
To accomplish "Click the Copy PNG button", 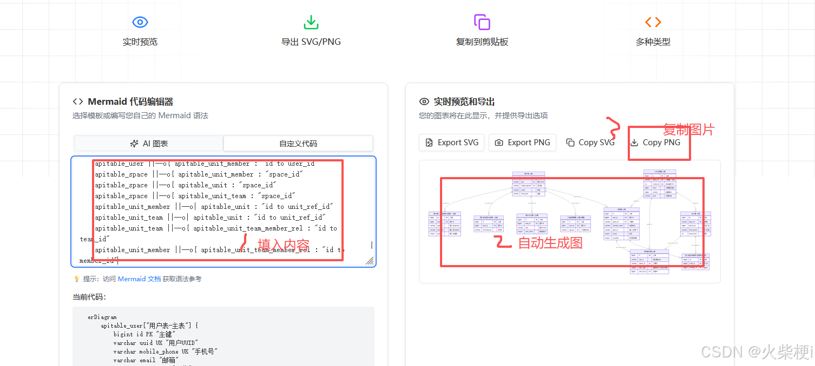I will [659, 142].
